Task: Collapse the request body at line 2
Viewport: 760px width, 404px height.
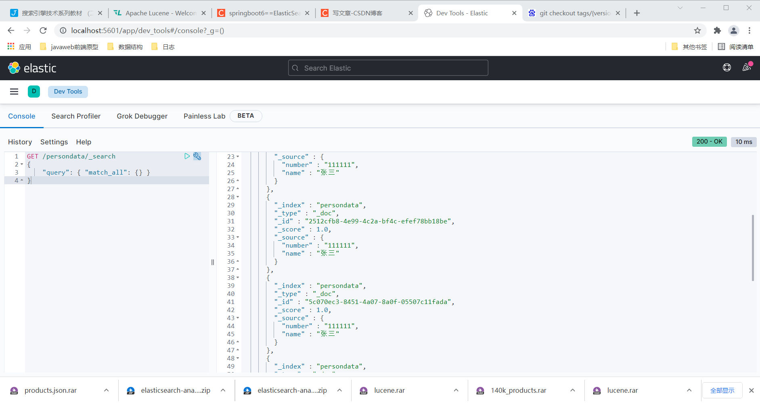Action: pyautogui.click(x=21, y=164)
